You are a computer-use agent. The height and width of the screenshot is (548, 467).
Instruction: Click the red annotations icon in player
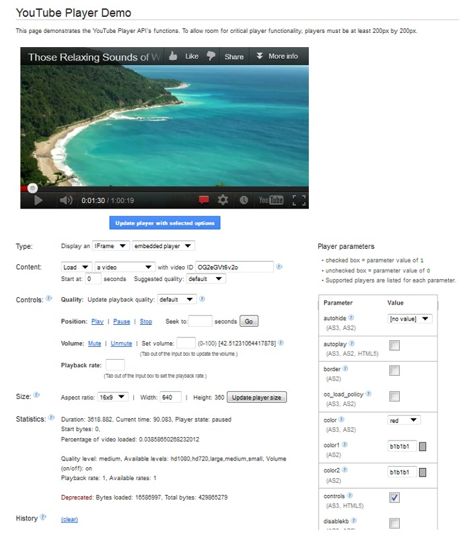(204, 200)
